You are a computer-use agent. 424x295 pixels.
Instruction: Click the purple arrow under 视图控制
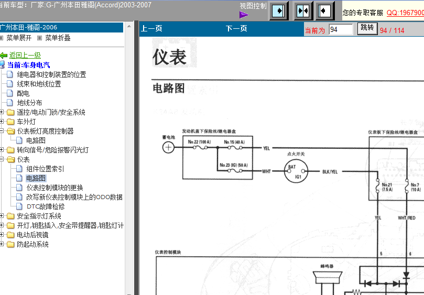point(244,15)
